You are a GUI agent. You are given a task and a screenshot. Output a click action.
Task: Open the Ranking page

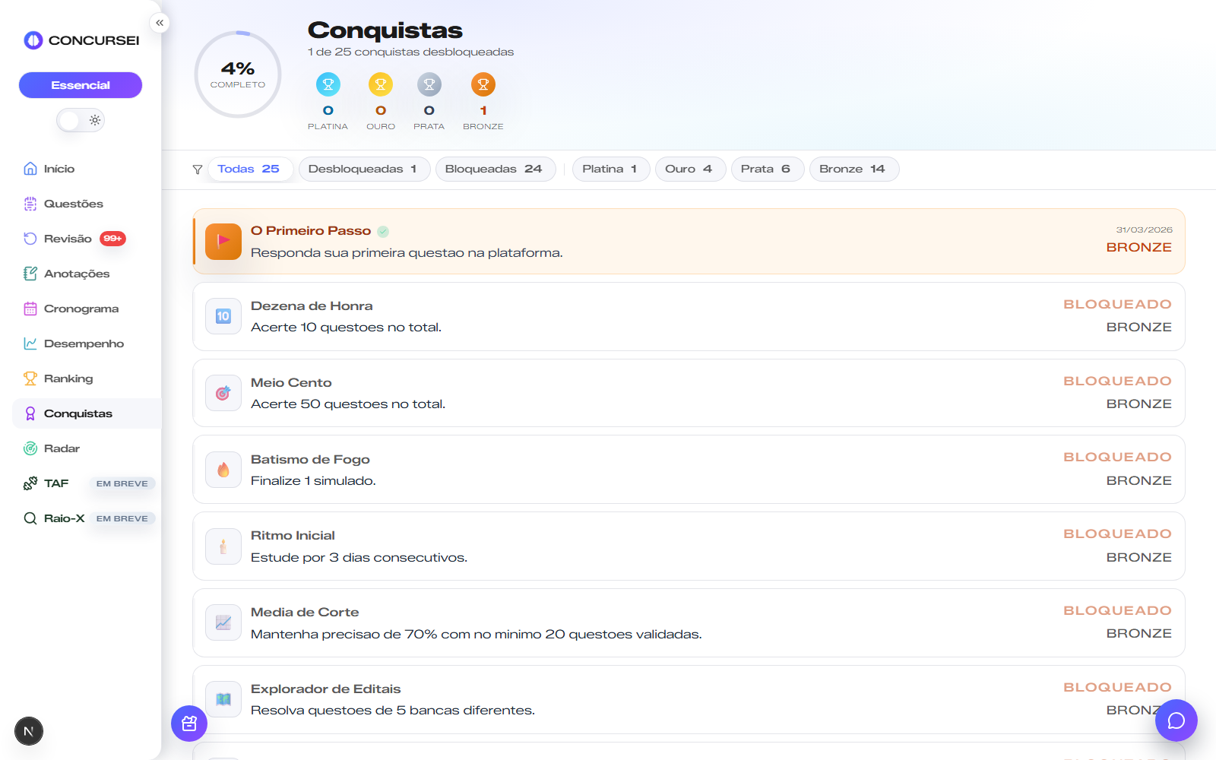pyautogui.click(x=68, y=378)
